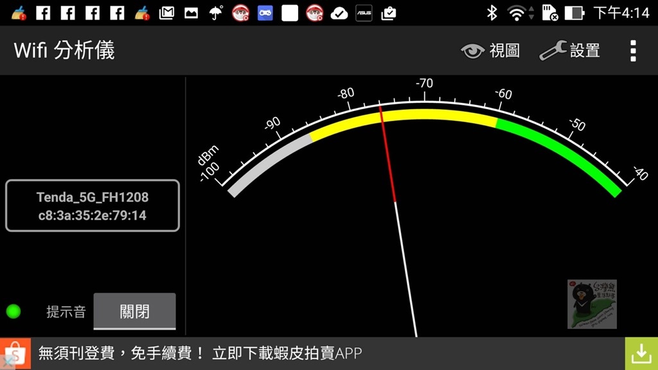The height and width of the screenshot is (370, 658).
Task: Tap the -70 label on gauge
Action: [x=424, y=83]
